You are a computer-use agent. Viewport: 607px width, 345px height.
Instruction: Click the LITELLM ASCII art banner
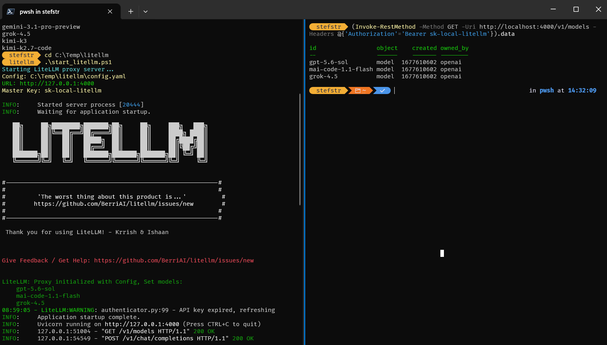pos(110,142)
